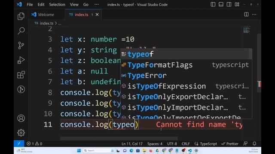Change encoding via UTF-8

point(172,144)
